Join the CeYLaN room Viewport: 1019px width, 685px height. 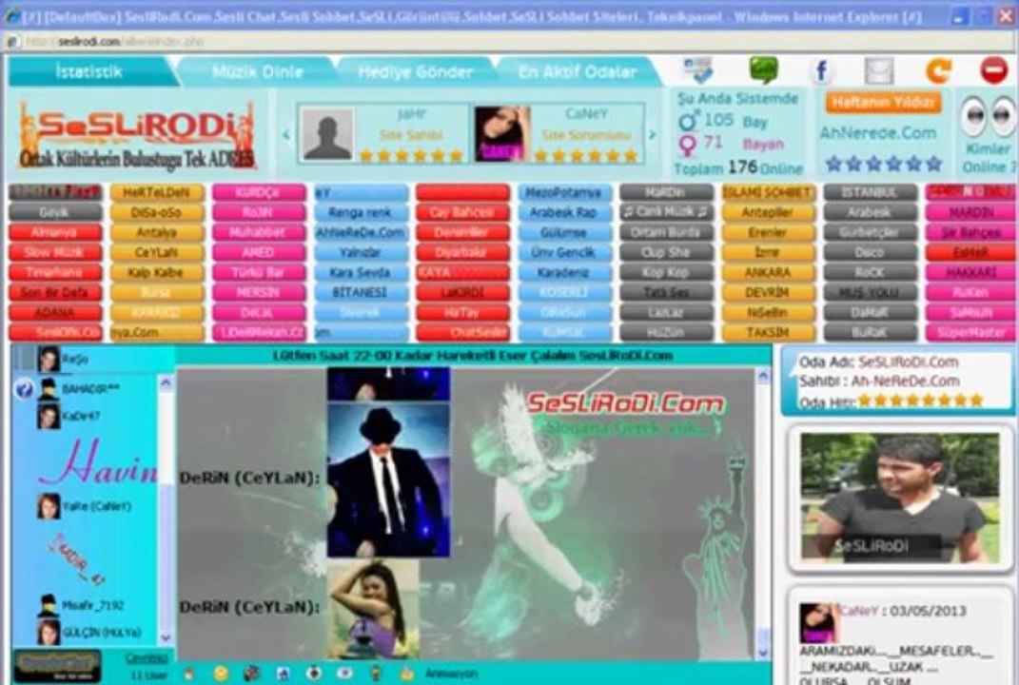157,252
